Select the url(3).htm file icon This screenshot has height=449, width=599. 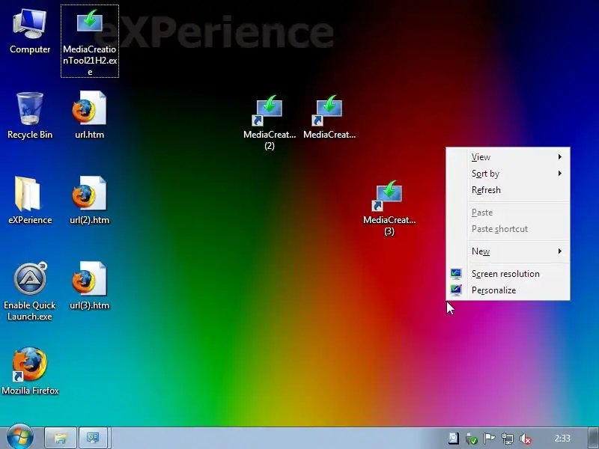[89, 286]
